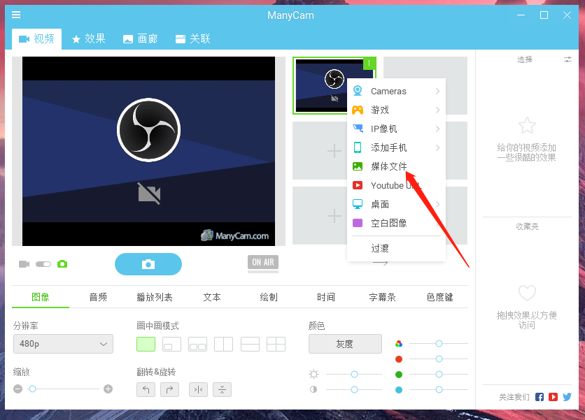
Task: Select 媒体文件 in the source menu
Action: tap(396, 166)
